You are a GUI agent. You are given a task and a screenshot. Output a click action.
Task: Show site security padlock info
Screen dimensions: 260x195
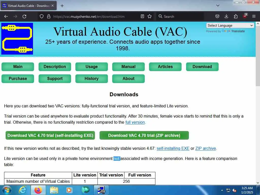pos(48,17)
